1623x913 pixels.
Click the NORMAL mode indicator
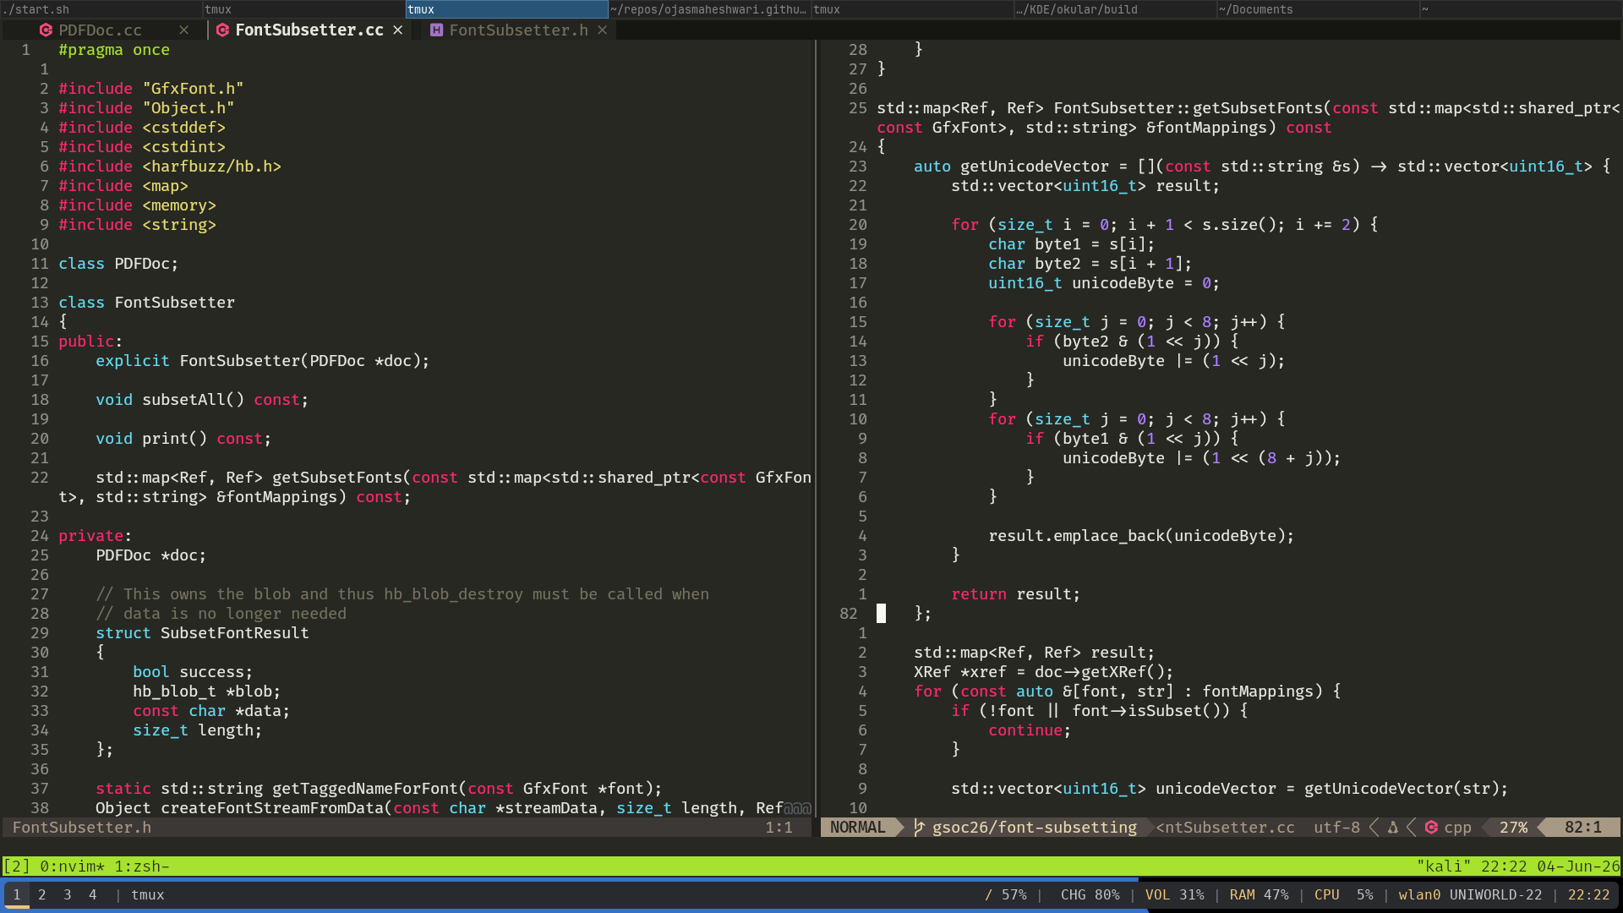857,828
